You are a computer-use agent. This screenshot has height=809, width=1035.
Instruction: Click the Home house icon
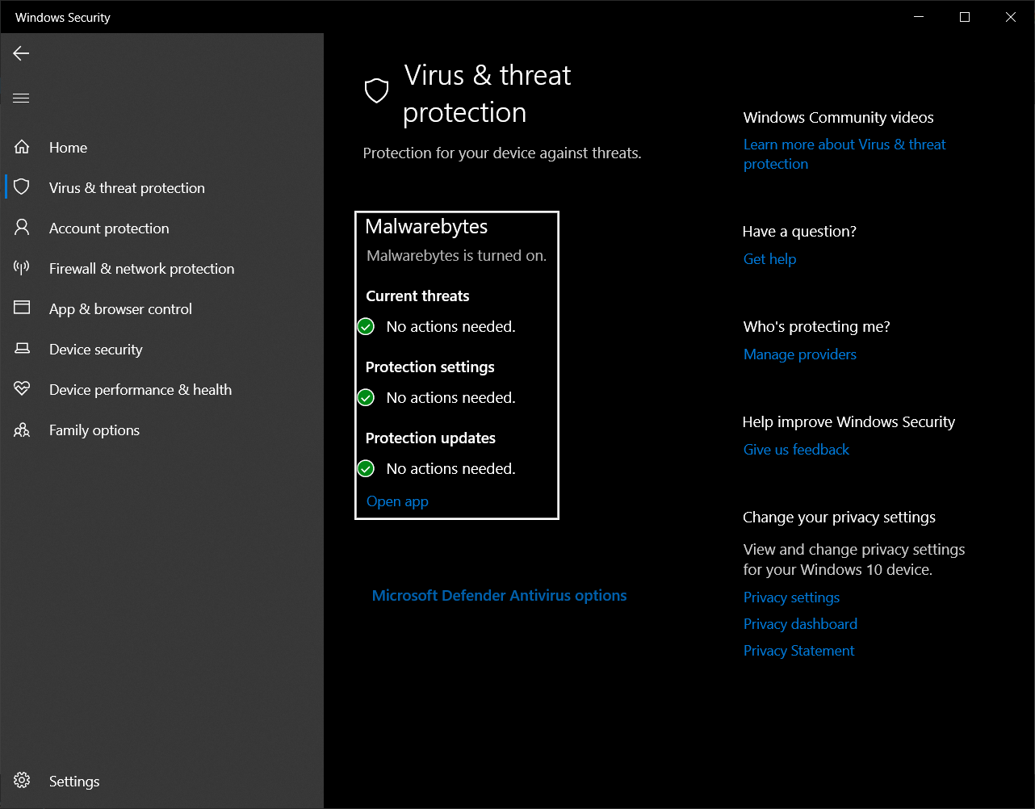click(22, 147)
